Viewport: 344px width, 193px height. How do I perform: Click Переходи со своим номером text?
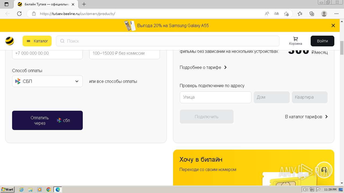208,169
